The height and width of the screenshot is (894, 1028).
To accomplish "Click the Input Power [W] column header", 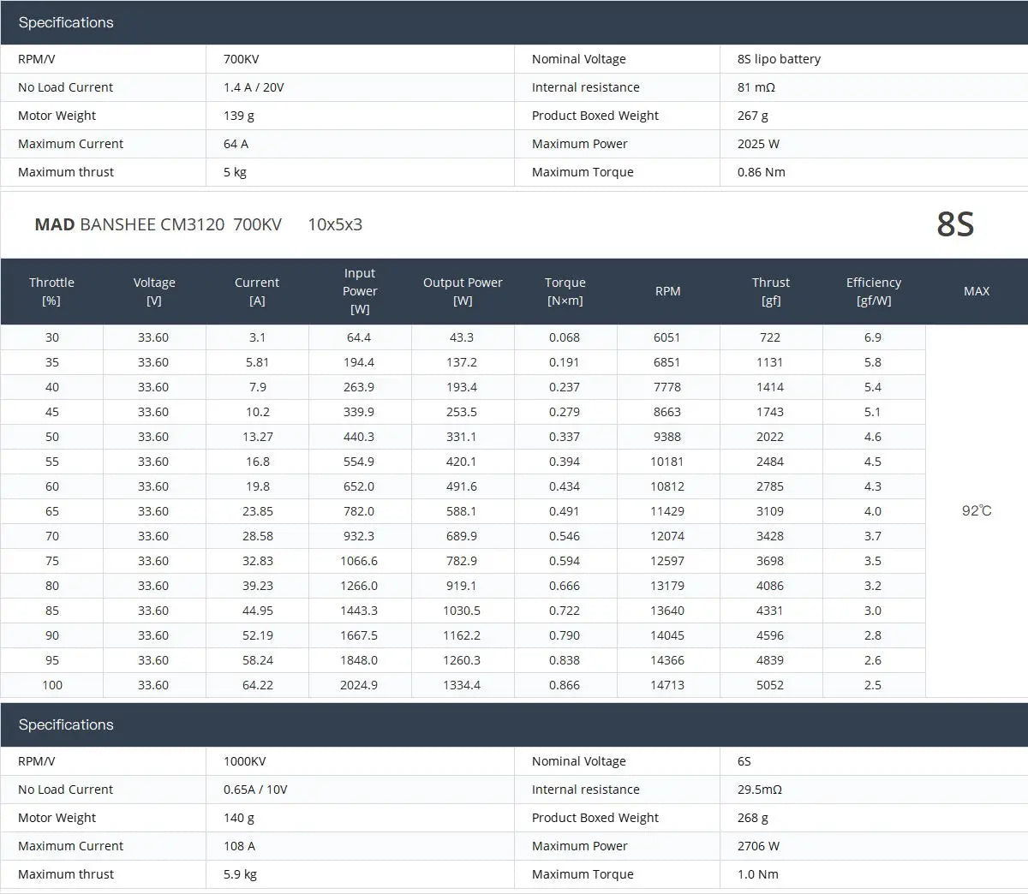I will pos(360,291).
